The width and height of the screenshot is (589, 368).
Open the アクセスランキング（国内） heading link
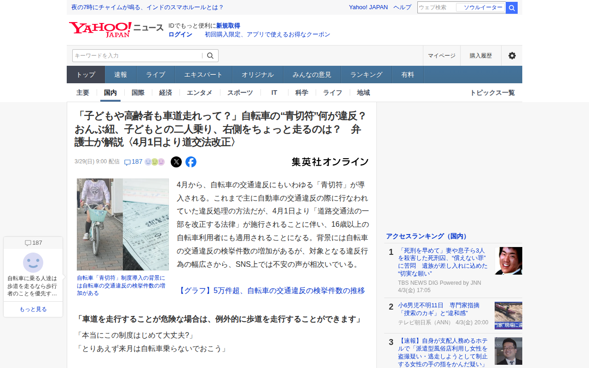(427, 236)
